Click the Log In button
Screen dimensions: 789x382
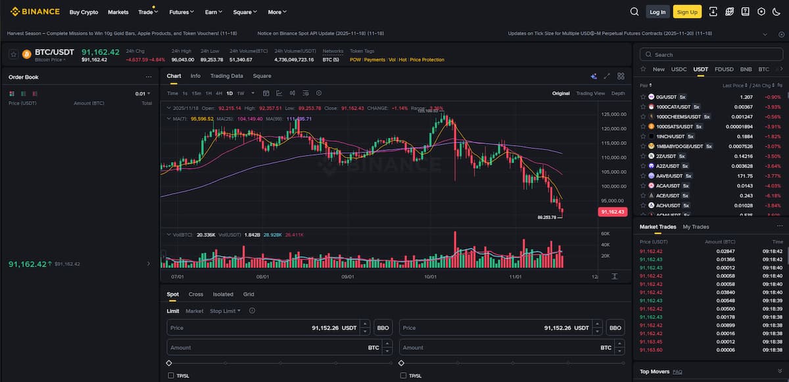[x=657, y=12]
